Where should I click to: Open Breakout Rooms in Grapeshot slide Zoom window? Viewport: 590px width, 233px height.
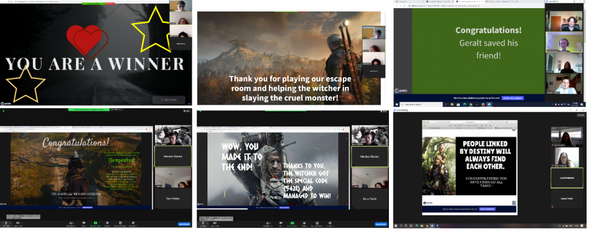[120, 224]
